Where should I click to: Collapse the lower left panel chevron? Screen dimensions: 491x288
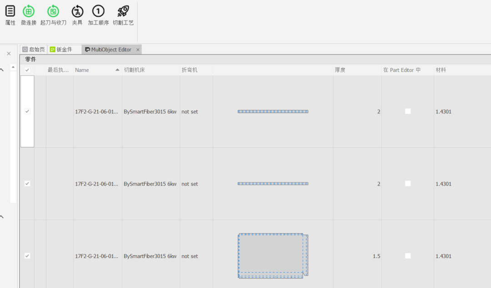pyautogui.click(x=2, y=217)
